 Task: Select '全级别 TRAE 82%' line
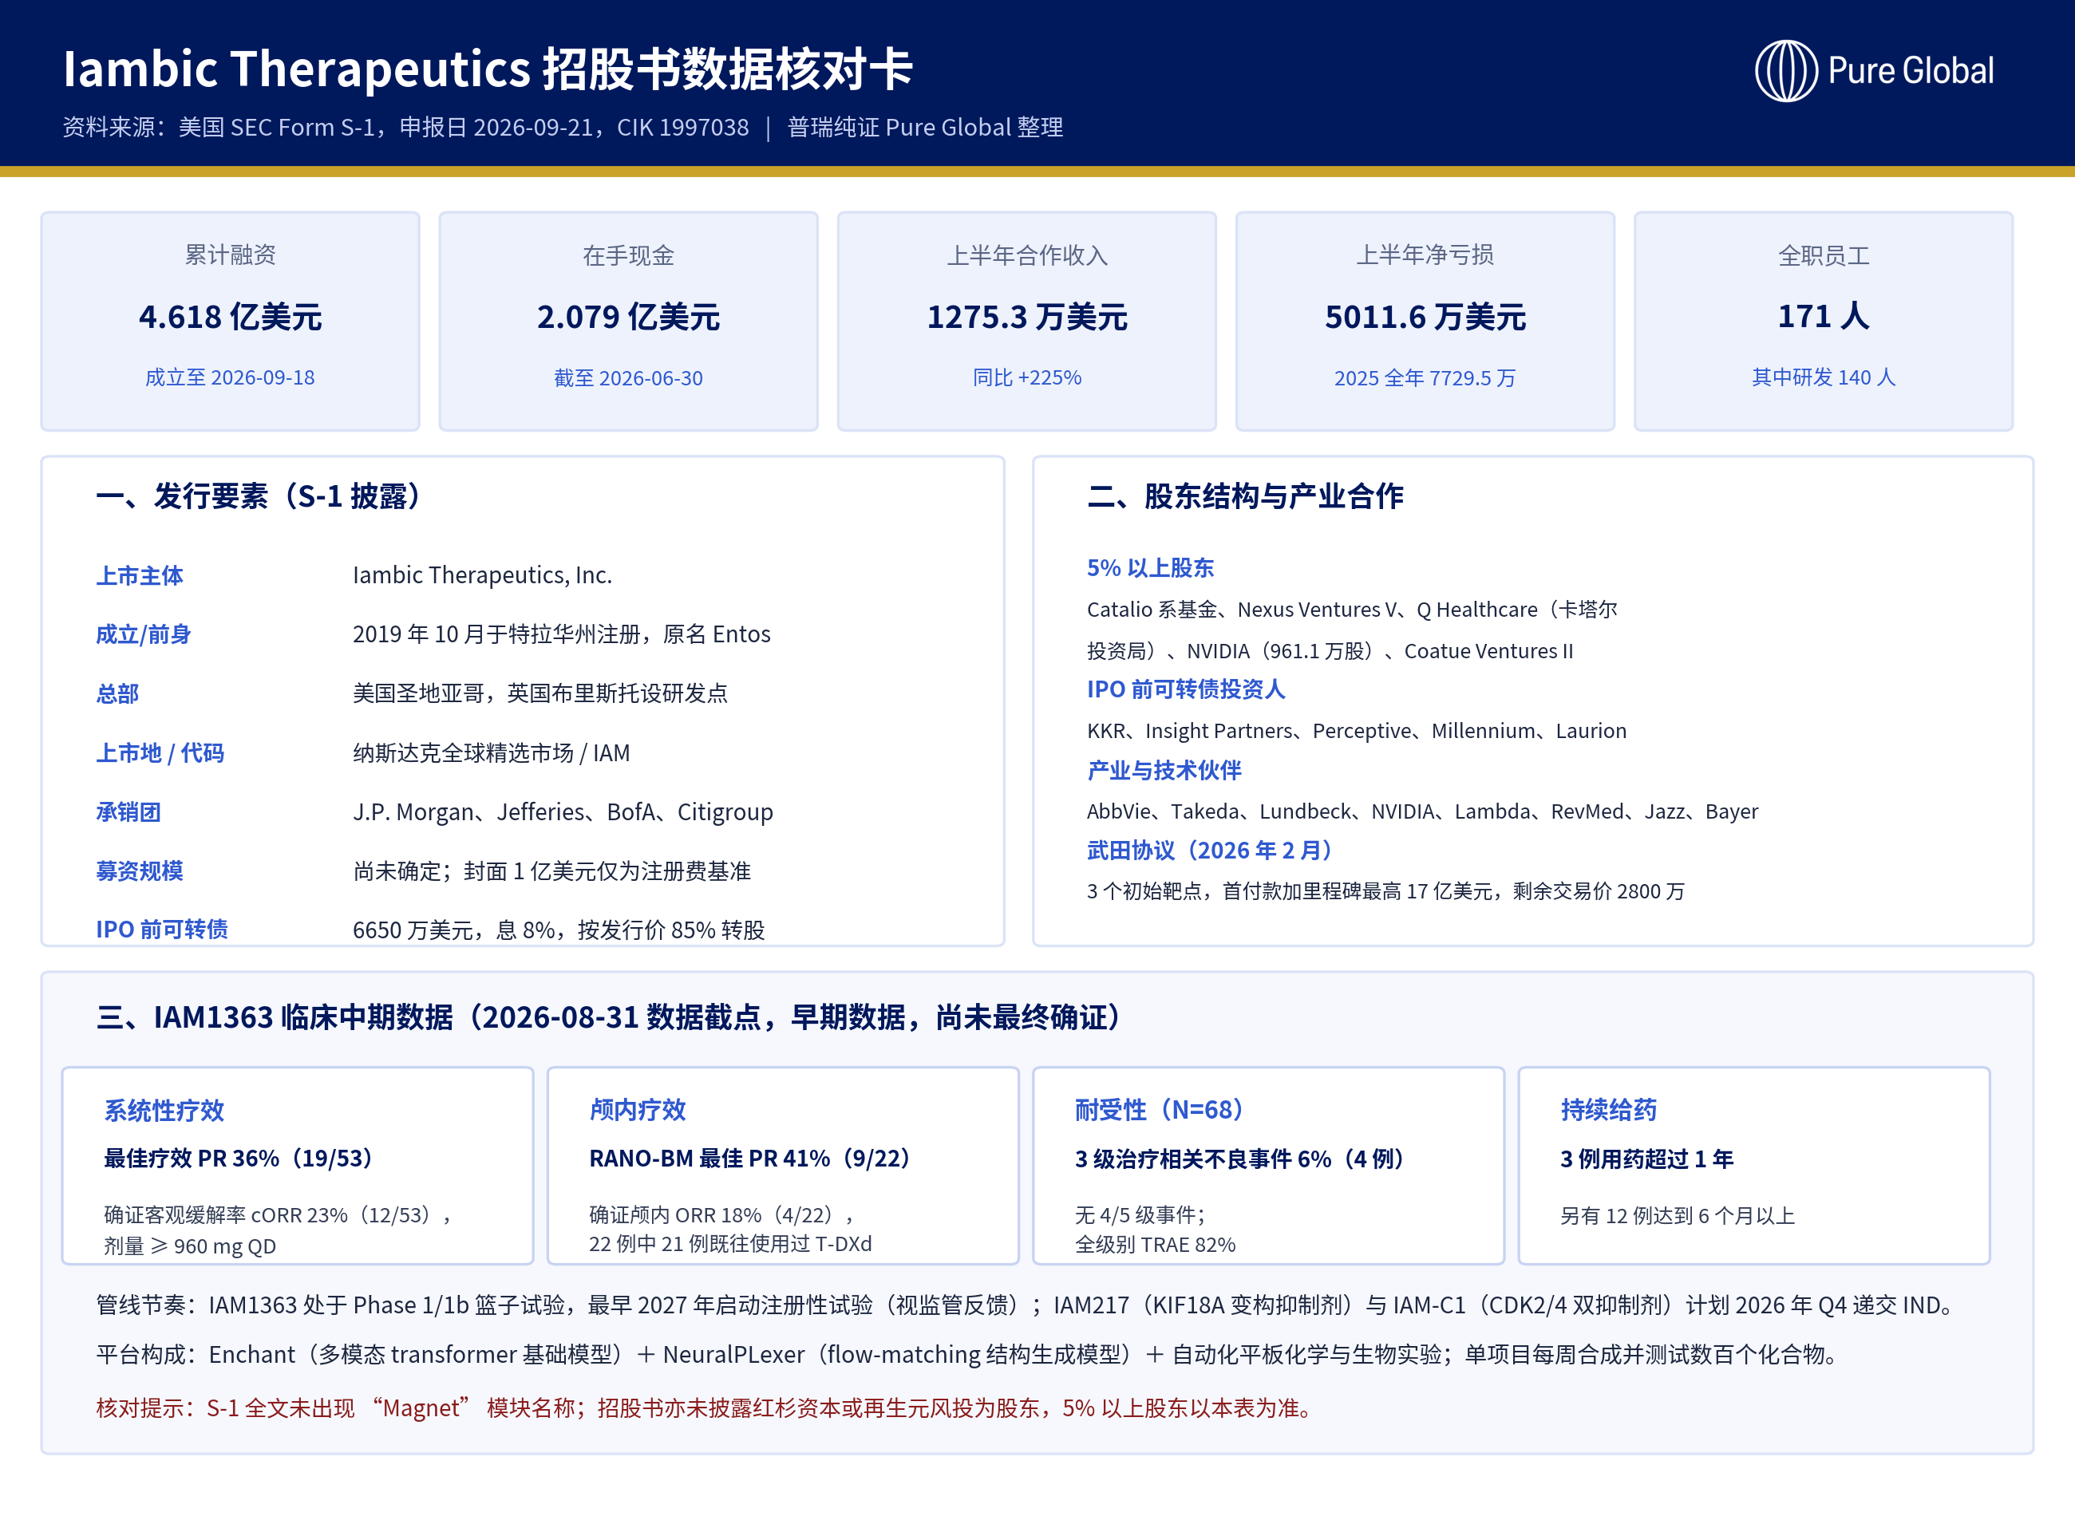point(1156,1245)
